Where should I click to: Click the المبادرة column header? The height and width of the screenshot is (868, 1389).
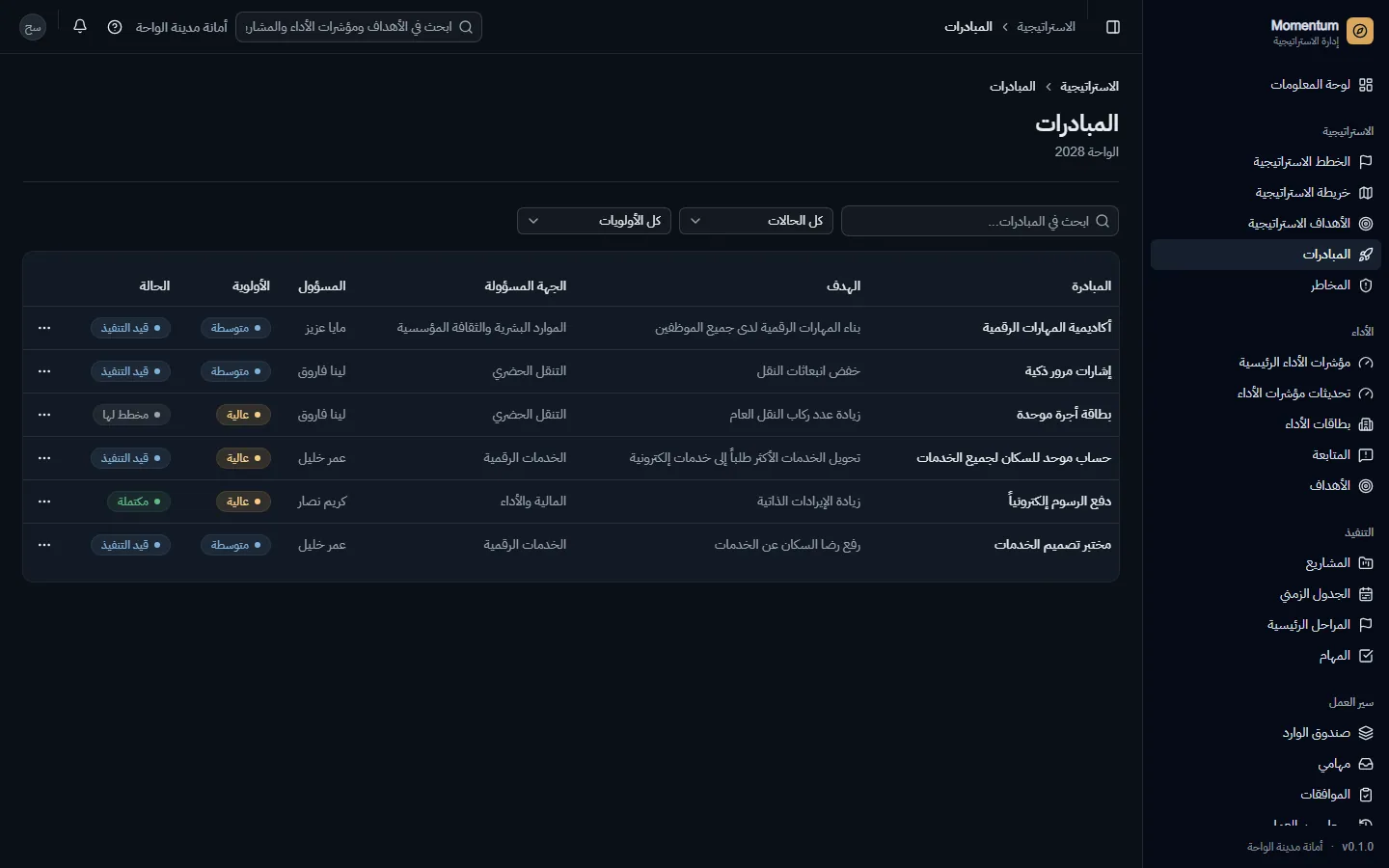click(x=1091, y=286)
